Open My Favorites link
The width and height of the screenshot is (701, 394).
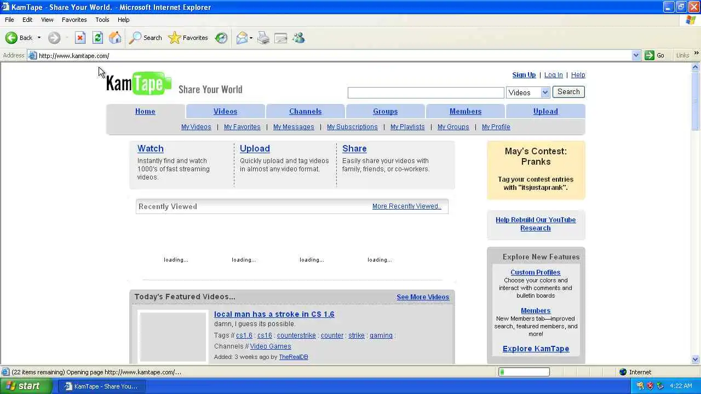tap(242, 127)
